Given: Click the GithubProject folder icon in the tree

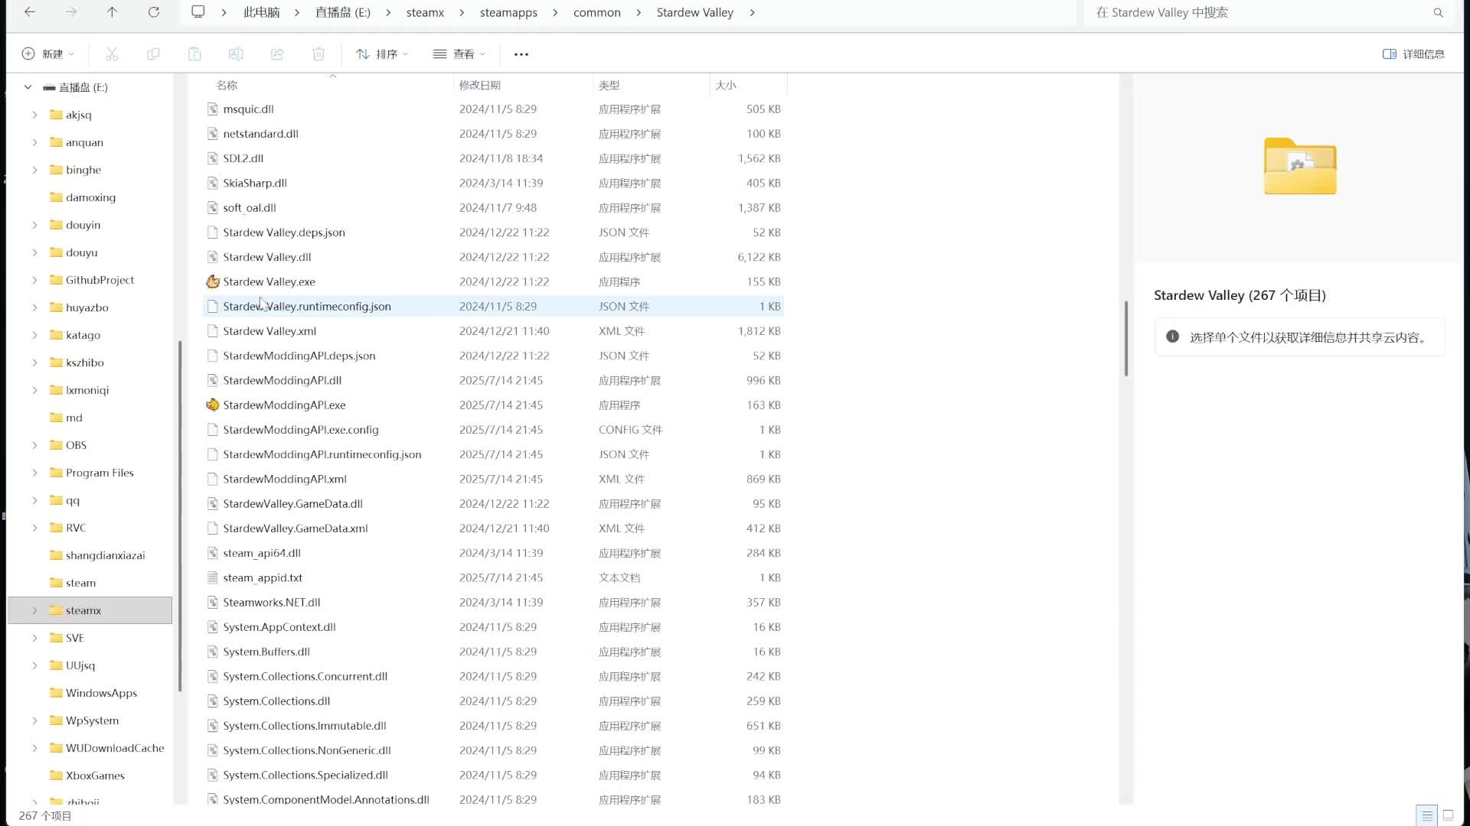Looking at the screenshot, I should point(56,280).
